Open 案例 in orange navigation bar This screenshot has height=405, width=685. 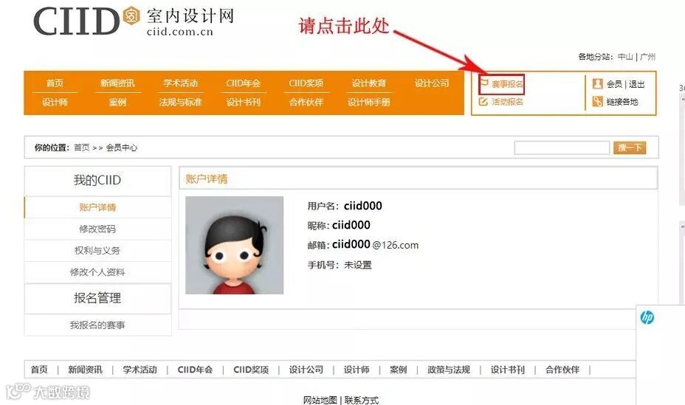(x=117, y=102)
